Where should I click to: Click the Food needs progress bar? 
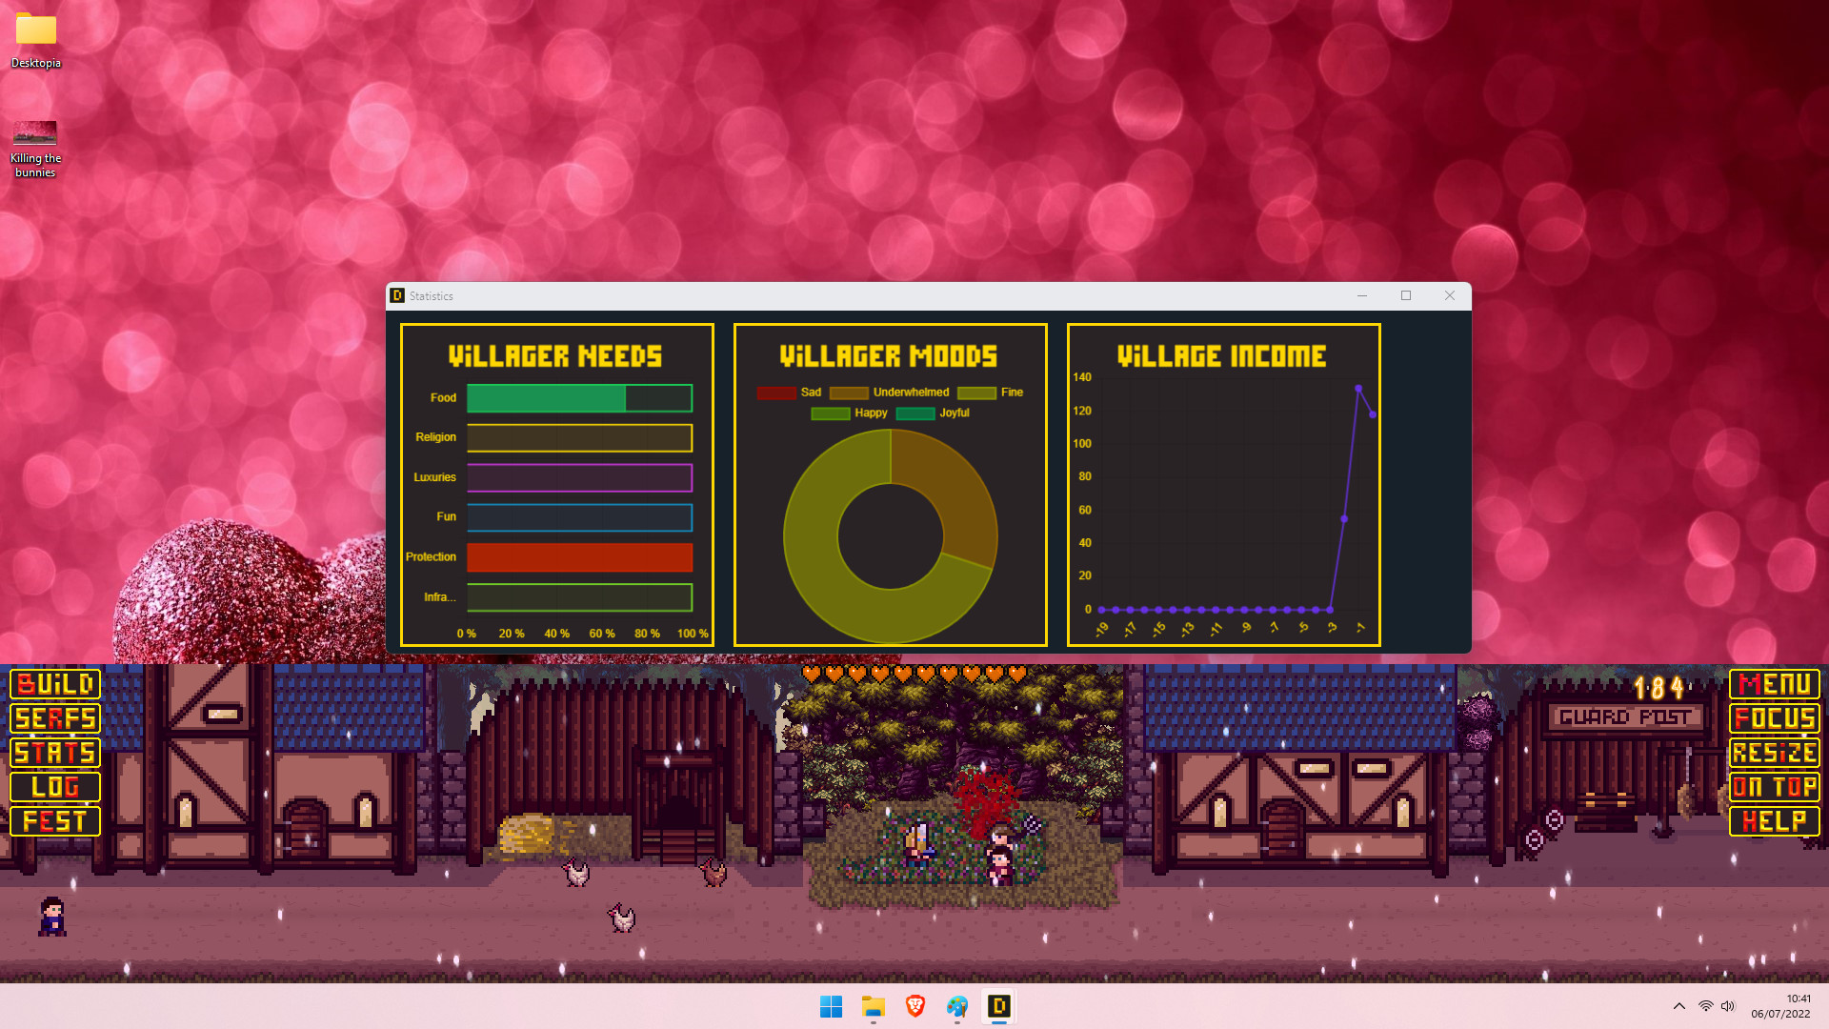(579, 398)
